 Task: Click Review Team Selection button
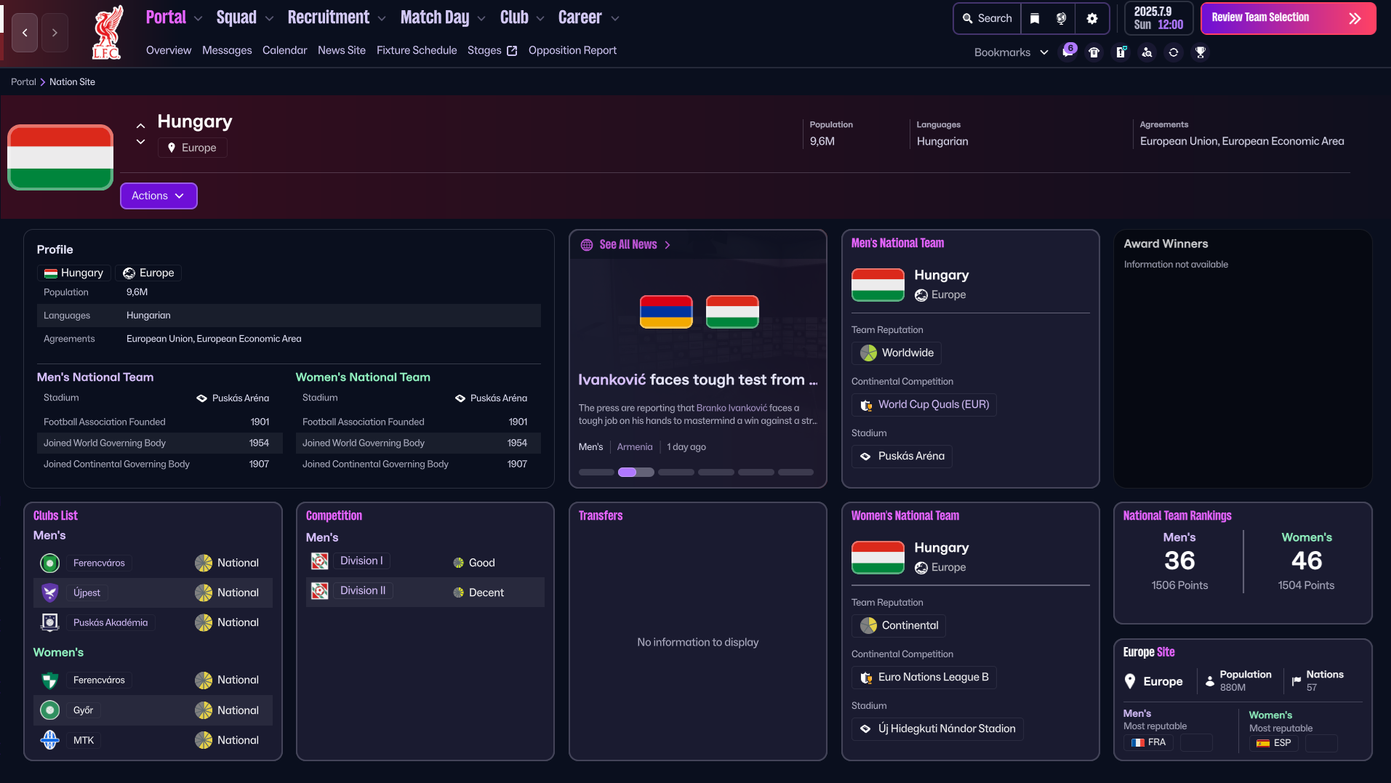click(x=1287, y=18)
